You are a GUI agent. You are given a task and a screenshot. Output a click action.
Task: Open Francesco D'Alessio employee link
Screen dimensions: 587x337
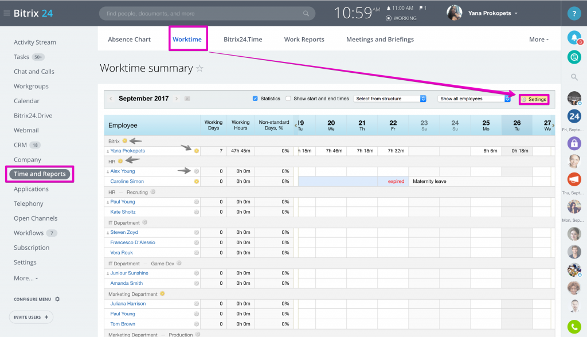(x=132, y=242)
